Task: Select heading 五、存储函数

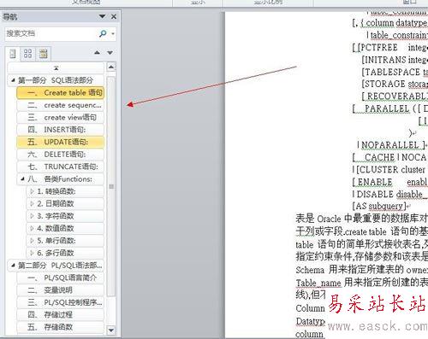Action: tap(60, 327)
